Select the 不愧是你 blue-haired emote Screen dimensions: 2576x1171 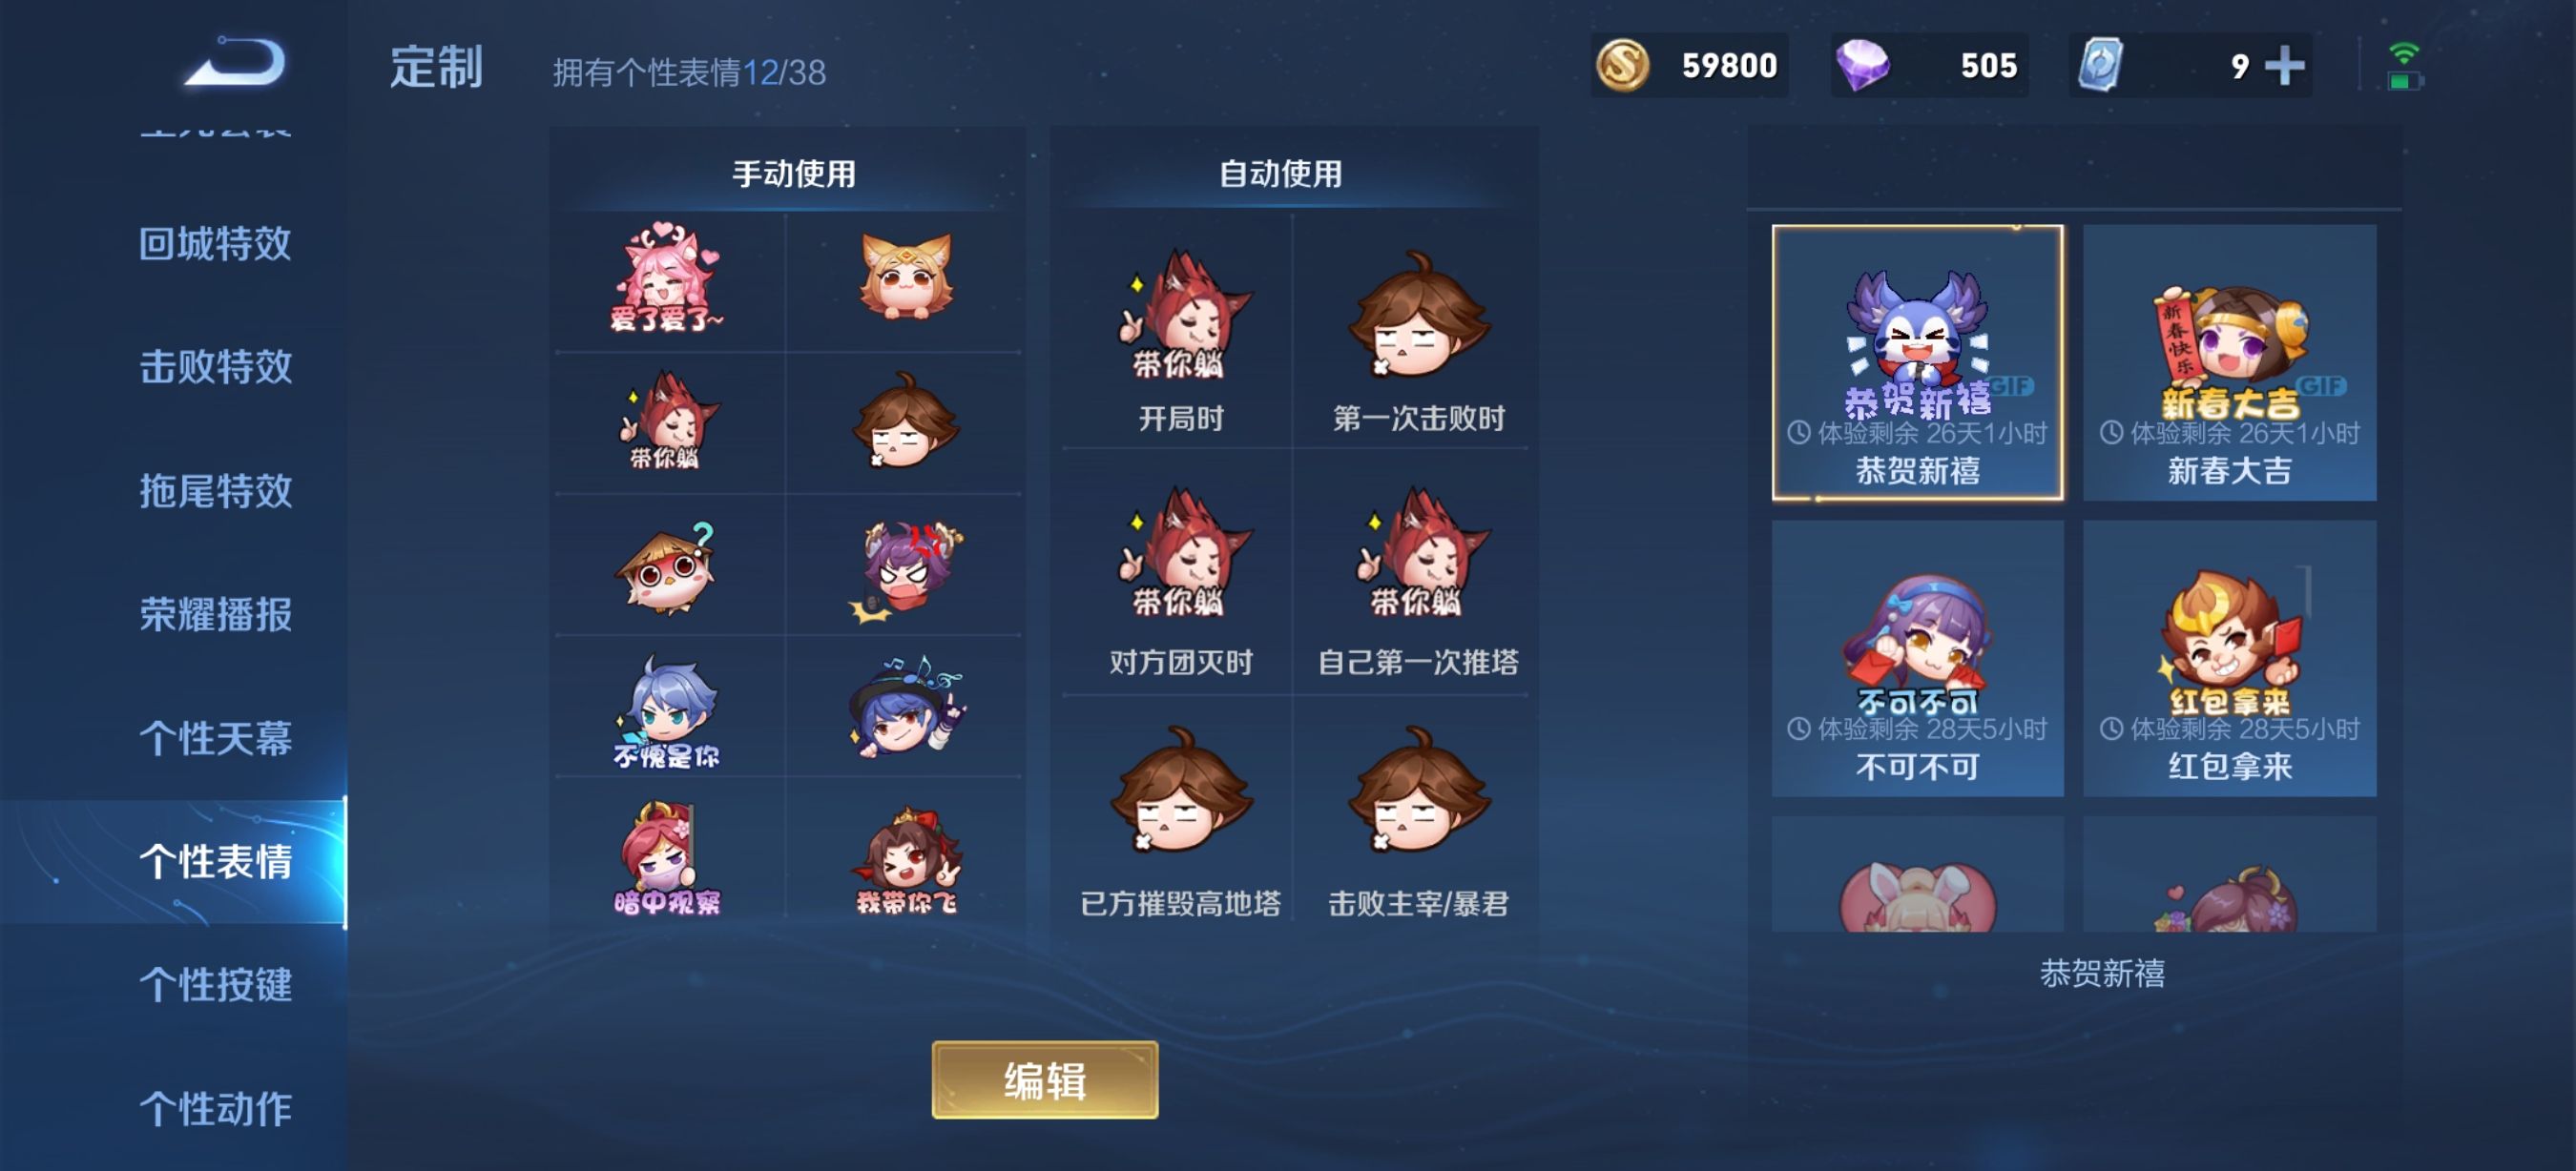(667, 711)
